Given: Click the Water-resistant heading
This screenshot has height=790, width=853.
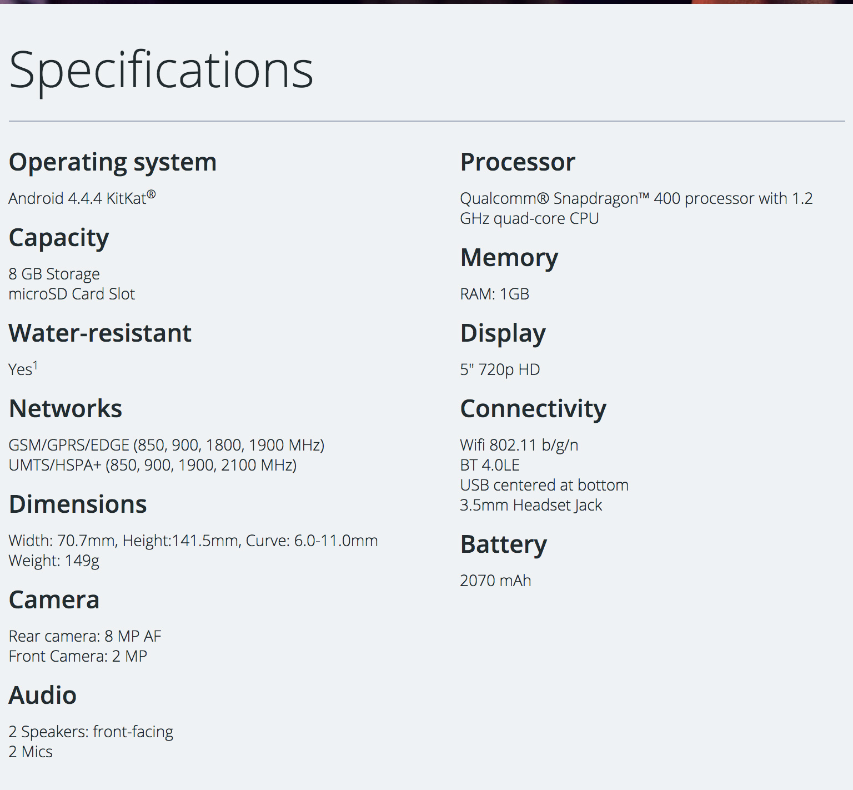Looking at the screenshot, I should [x=100, y=333].
